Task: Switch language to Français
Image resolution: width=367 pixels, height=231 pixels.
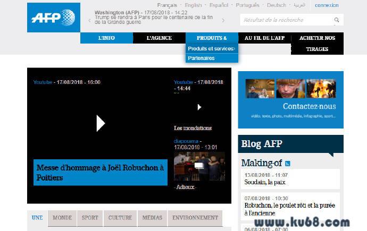Action: point(167,5)
